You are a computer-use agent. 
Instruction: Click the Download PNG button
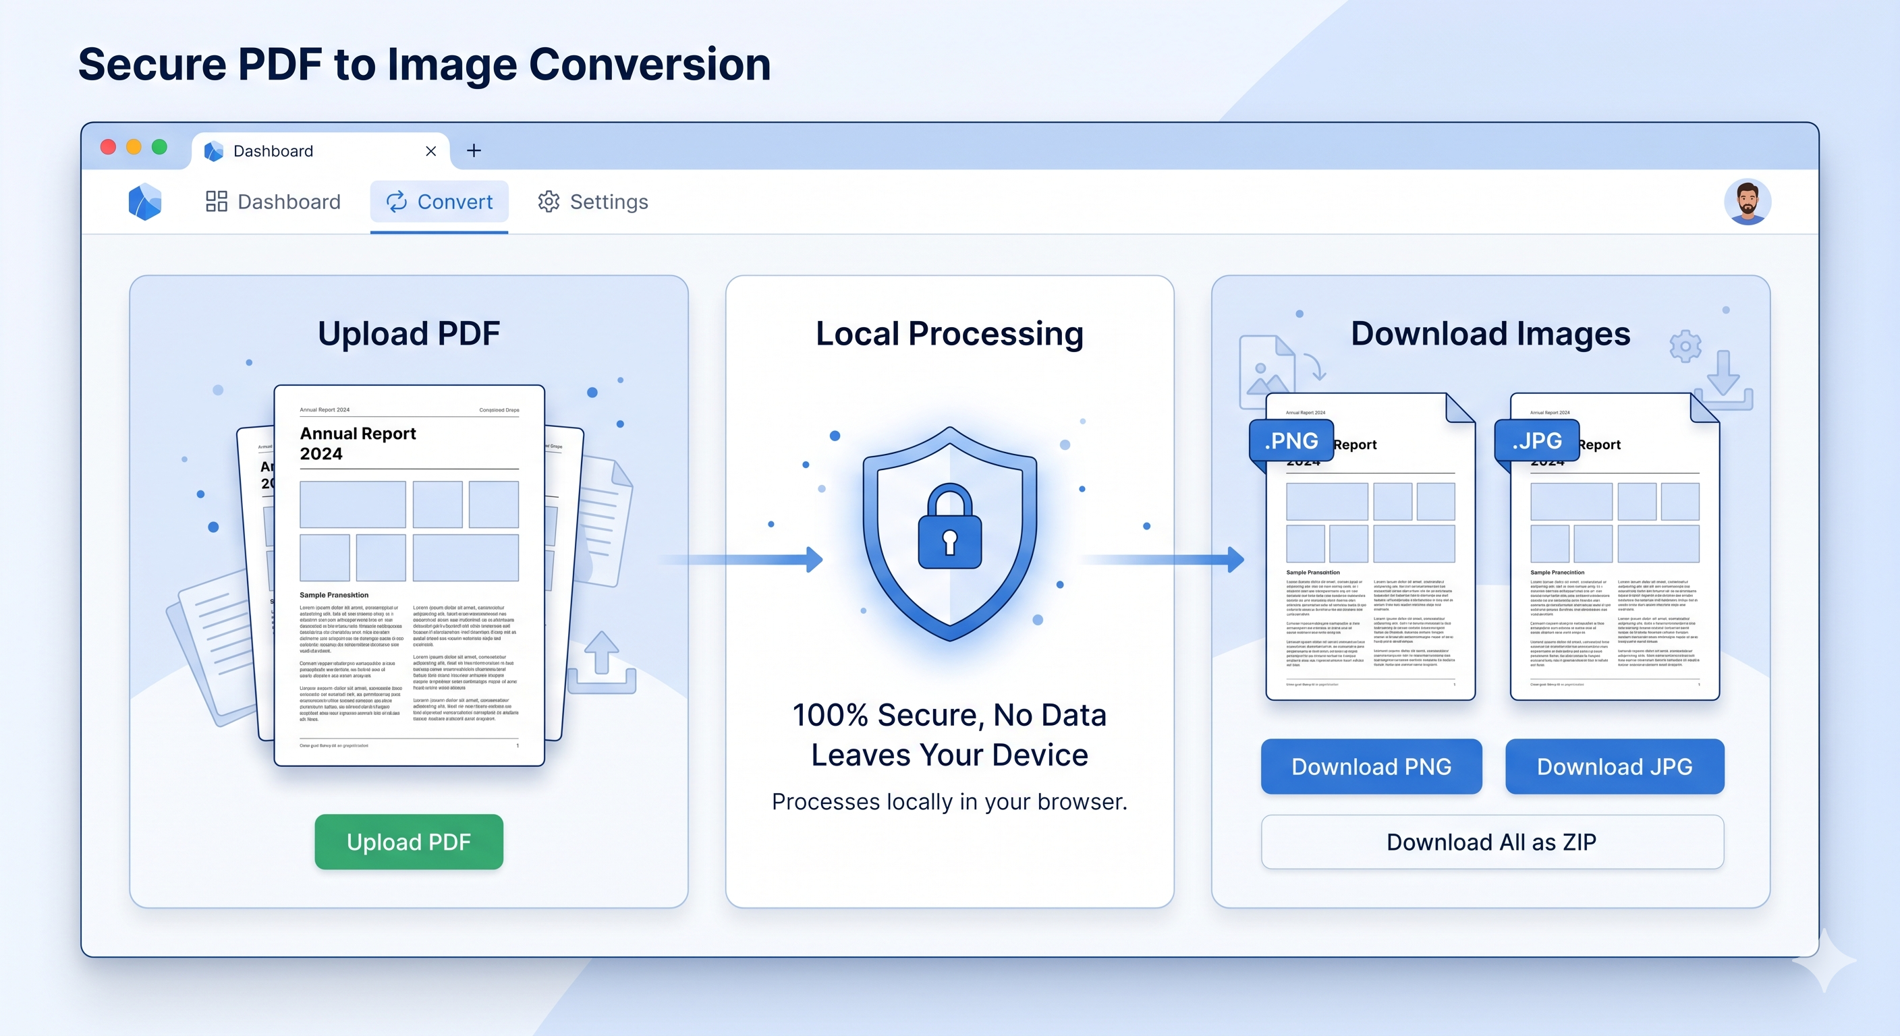(x=1371, y=766)
